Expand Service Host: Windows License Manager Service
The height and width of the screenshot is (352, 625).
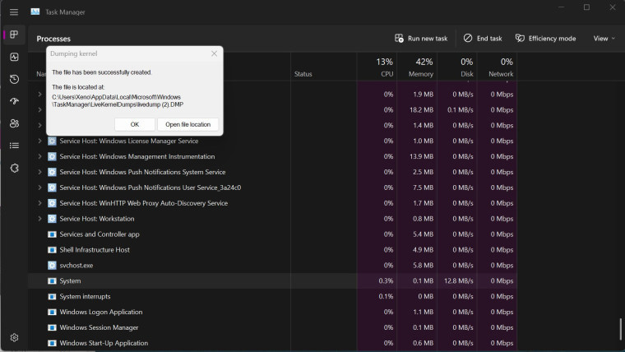(39, 141)
